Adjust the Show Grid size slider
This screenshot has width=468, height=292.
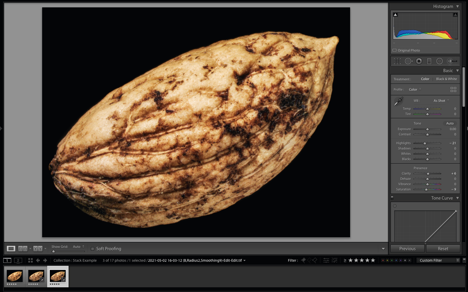(53, 251)
